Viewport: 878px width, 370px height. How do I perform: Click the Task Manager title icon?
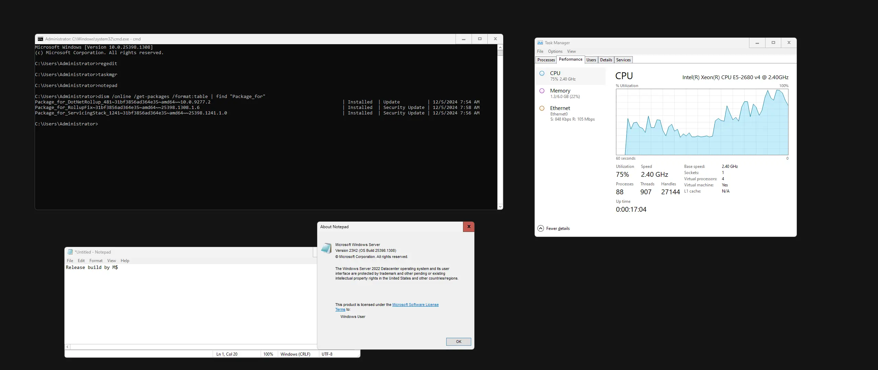(x=540, y=43)
